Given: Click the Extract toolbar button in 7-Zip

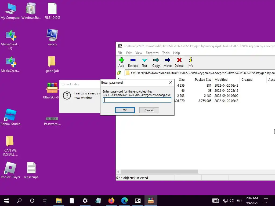Looking at the screenshot, I should pyautogui.click(x=133, y=62).
